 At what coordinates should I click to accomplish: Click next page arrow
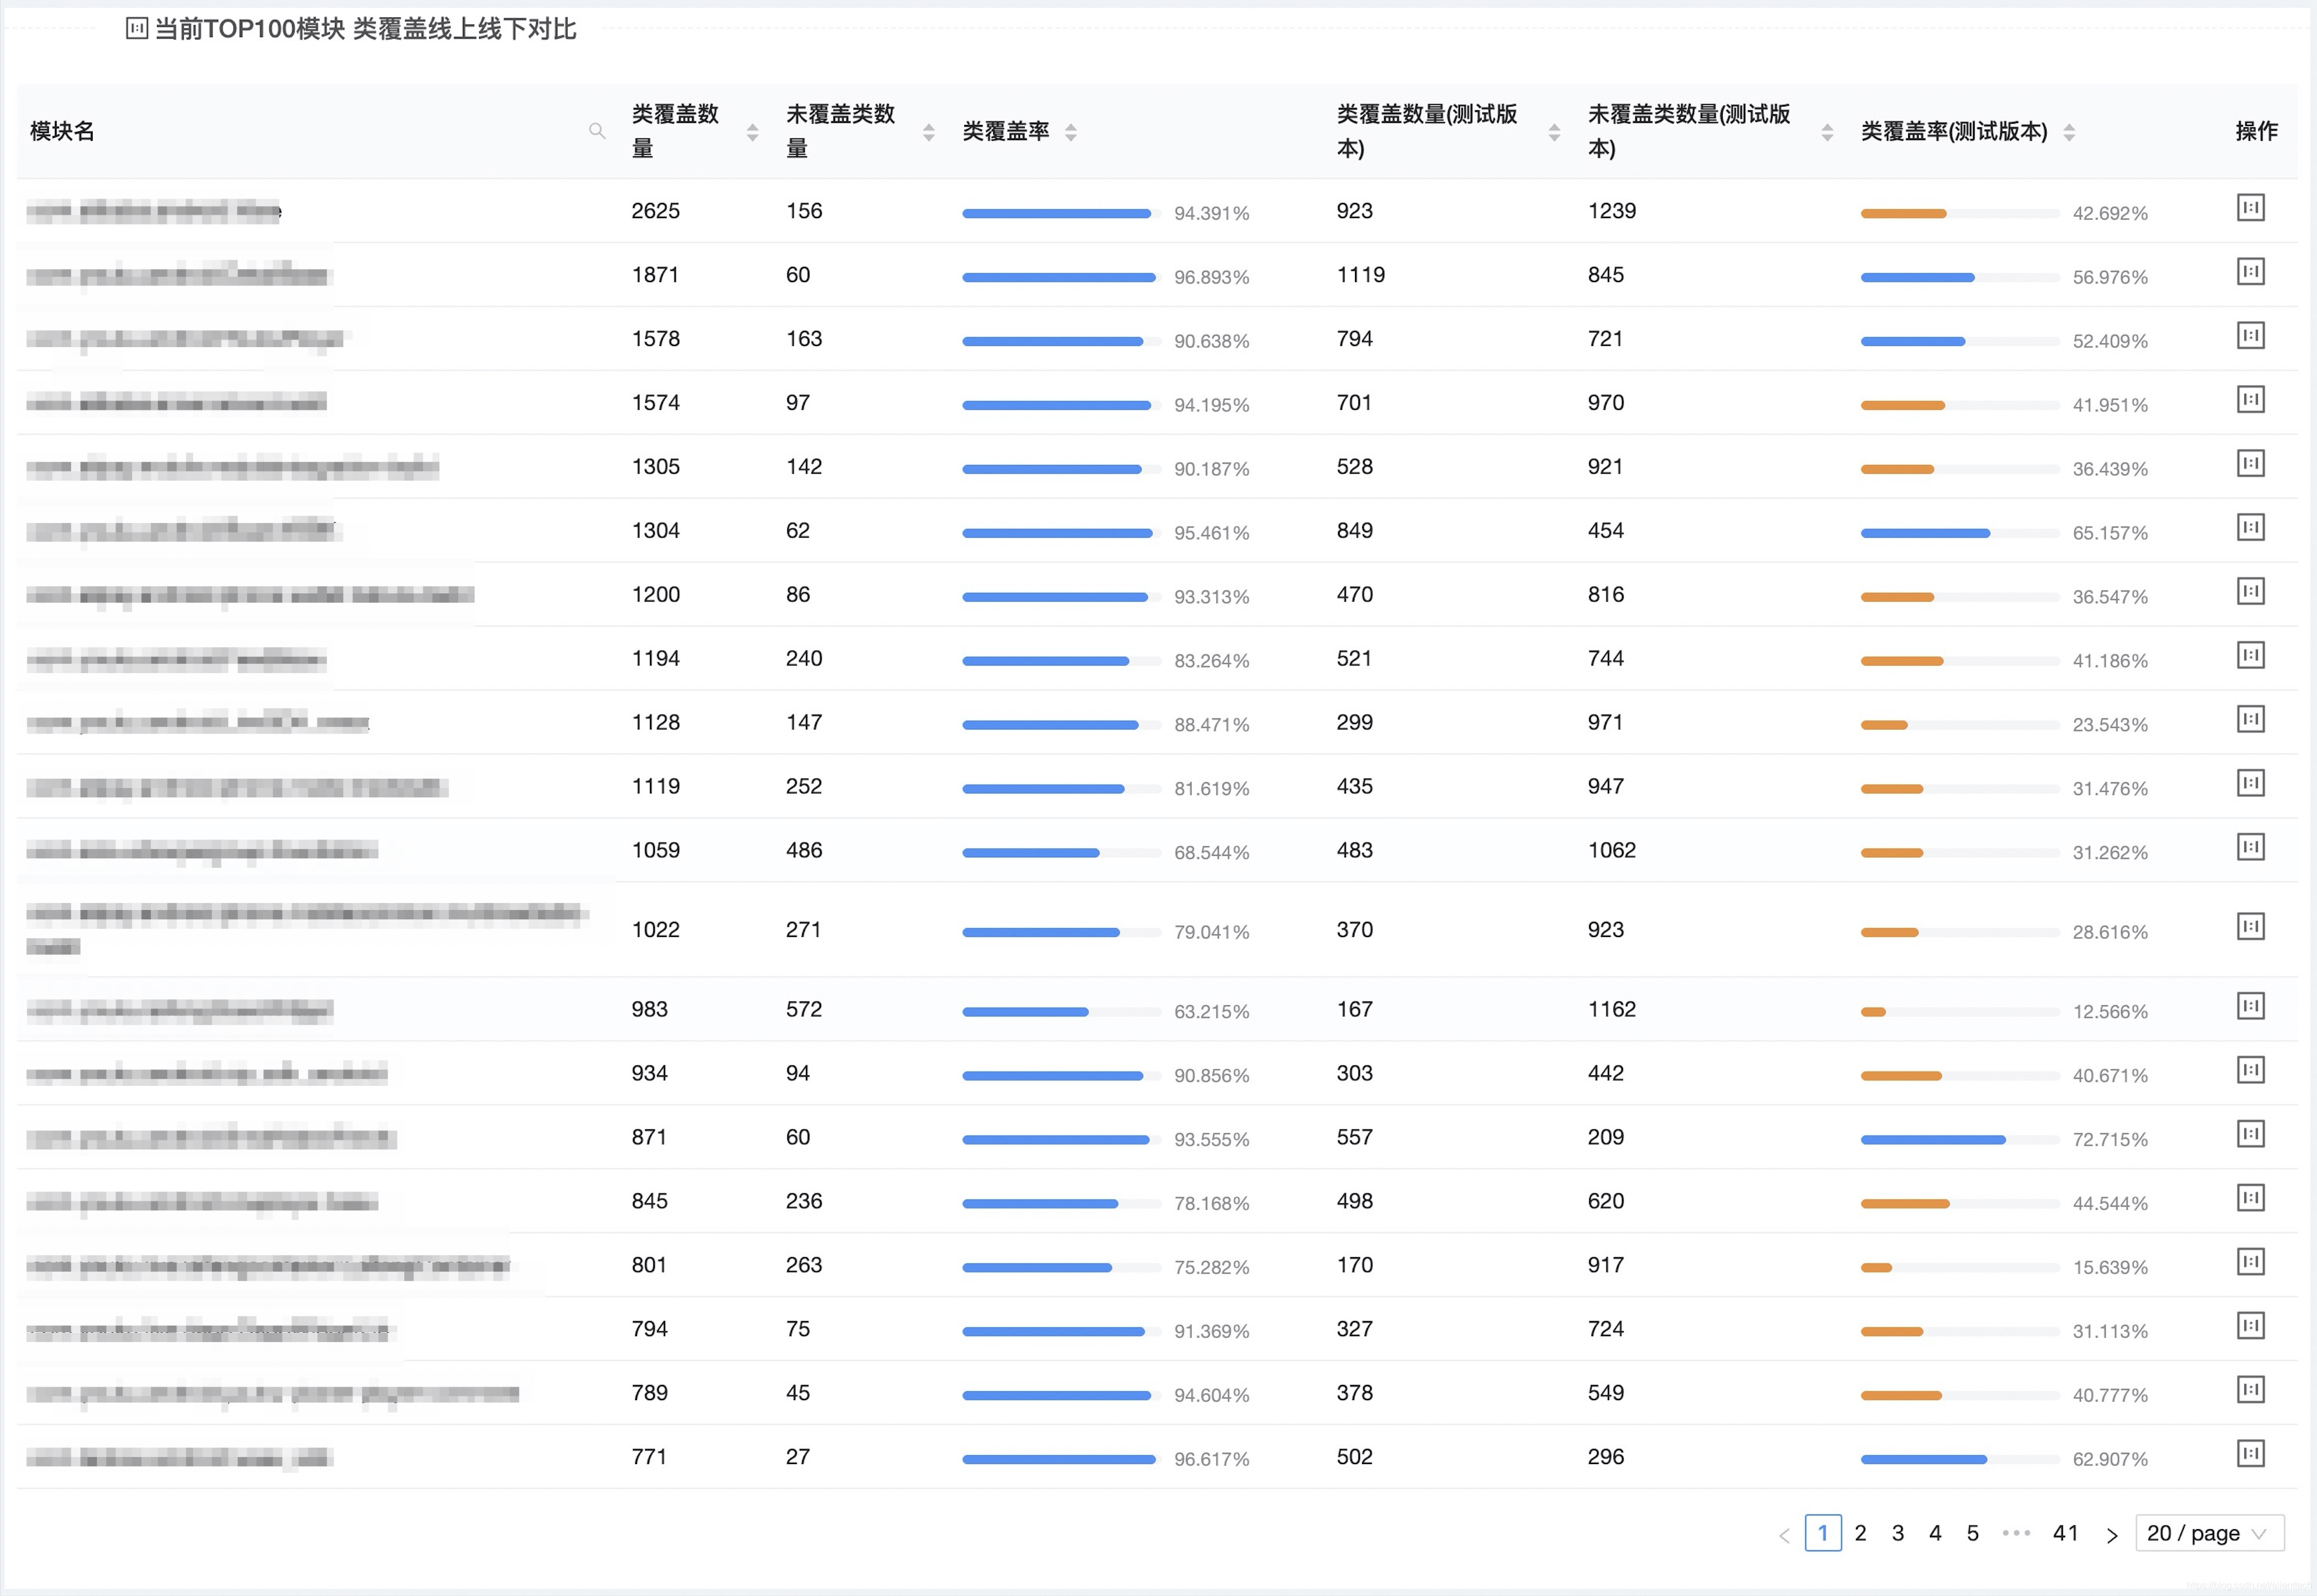coord(2112,1536)
